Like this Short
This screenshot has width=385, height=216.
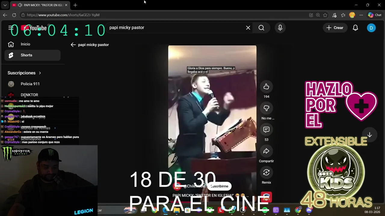click(x=266, y=87)
